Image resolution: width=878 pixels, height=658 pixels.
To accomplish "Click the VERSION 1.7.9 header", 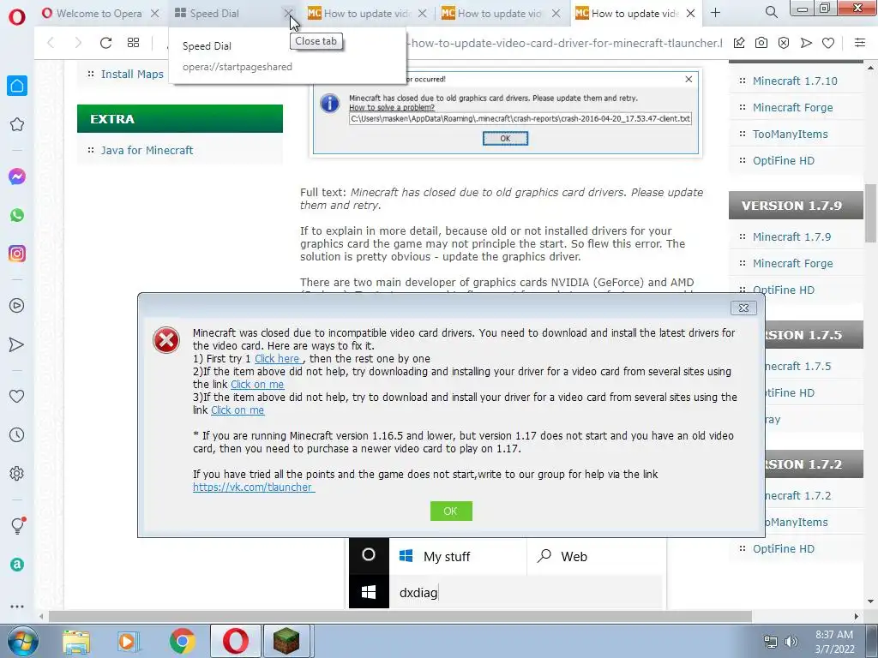I will click(796, 206).
